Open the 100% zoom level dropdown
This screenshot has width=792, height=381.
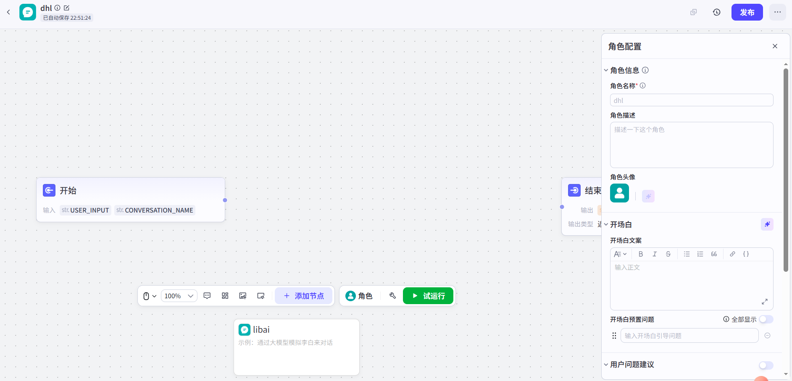179,296
